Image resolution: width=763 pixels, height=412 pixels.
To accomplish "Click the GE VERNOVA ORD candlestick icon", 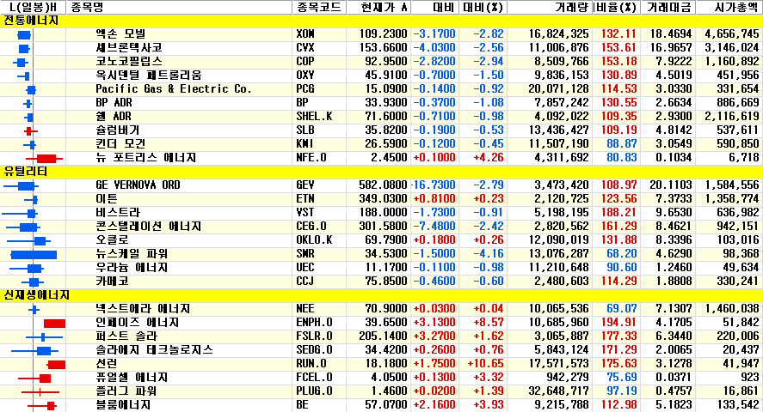I will click(x=26, y=186).
